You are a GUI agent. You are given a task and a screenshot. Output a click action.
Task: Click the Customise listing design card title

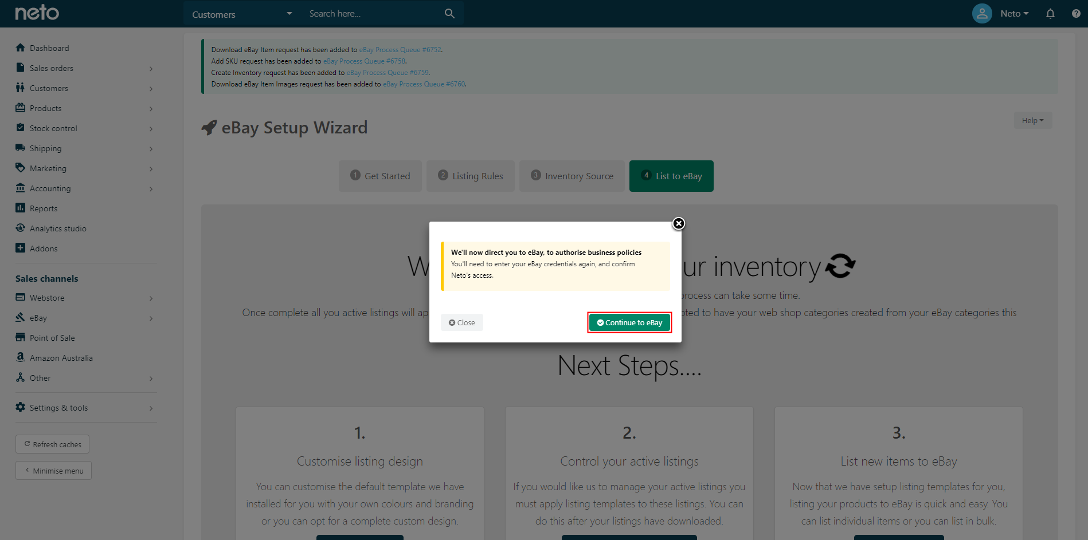pyautogui.click(x=360, y=461)
